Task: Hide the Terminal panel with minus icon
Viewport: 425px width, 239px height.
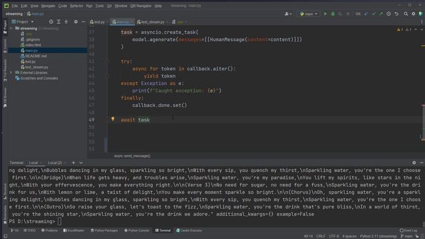Action: 422,163
